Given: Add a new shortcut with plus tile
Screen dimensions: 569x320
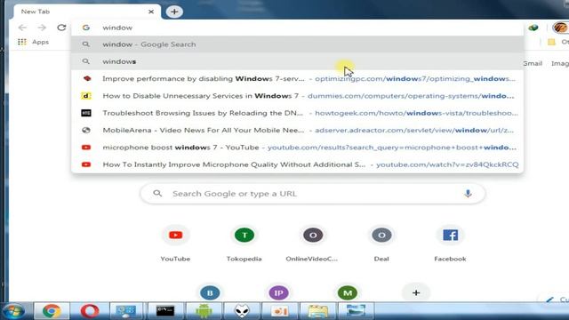Looking at the screenshot, I should click(x=416, y=292).
